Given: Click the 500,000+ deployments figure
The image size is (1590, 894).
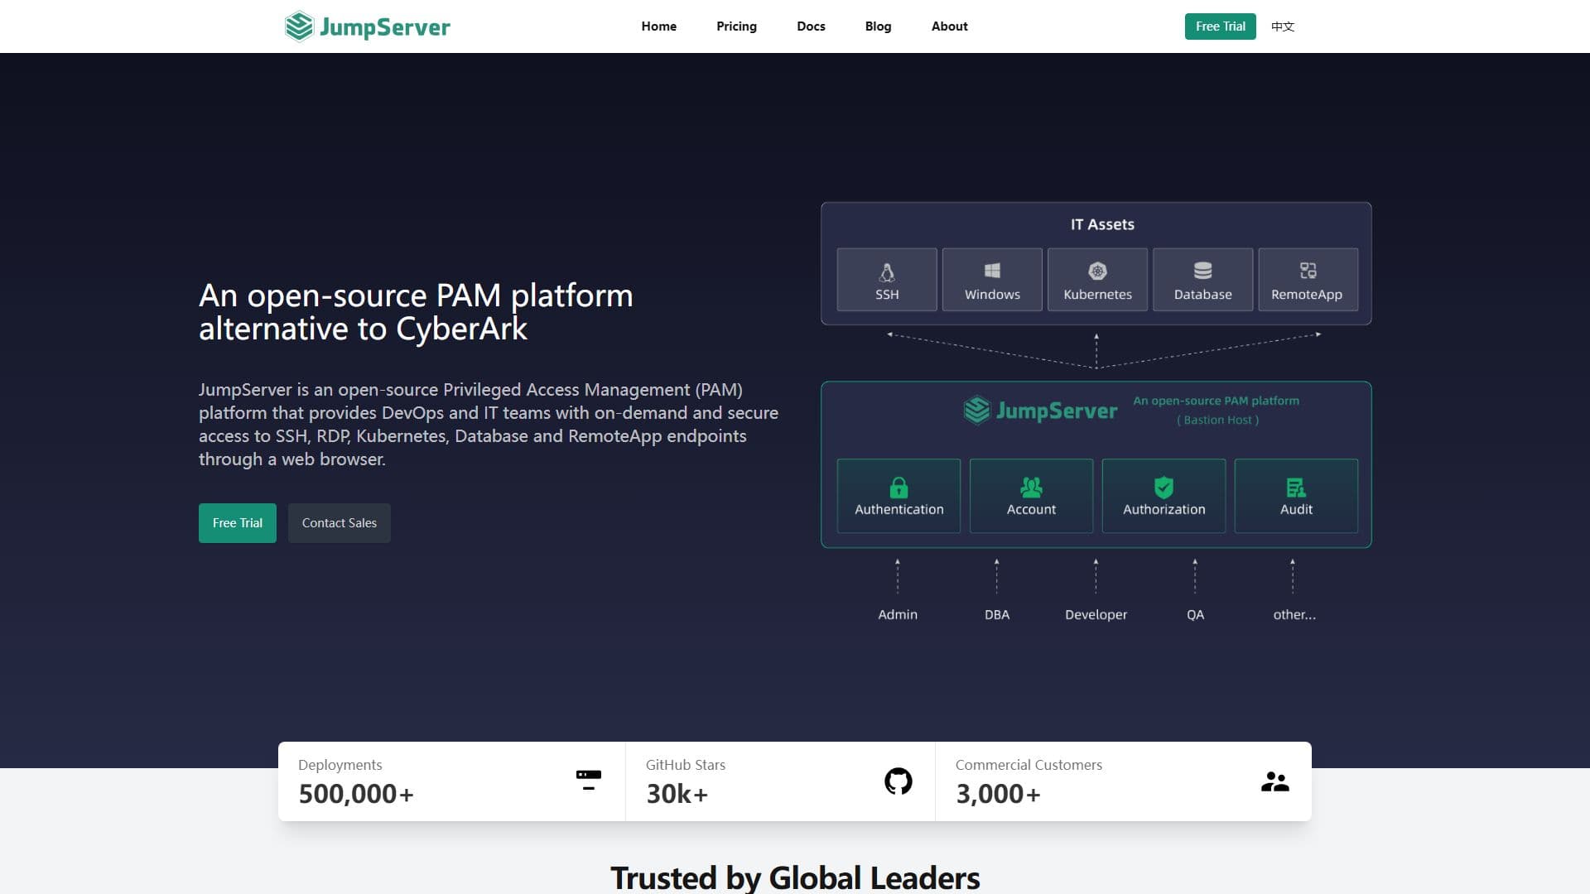Looking at the screenshot, I should (356, 794).
